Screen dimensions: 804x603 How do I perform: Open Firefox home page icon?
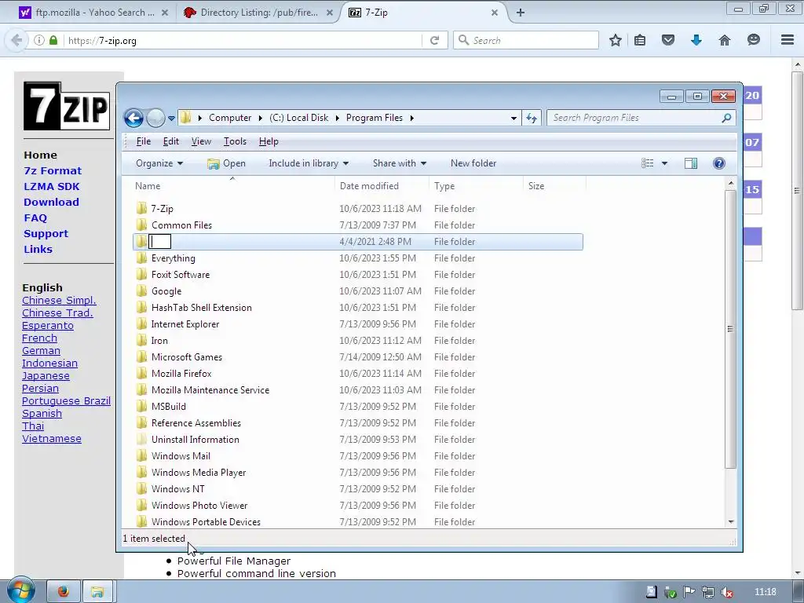(725, 40)
